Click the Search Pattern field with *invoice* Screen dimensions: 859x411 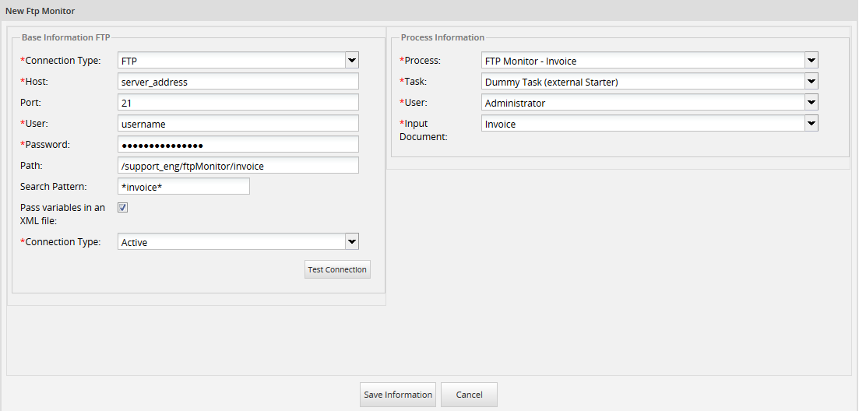click(x=183, y=187)
